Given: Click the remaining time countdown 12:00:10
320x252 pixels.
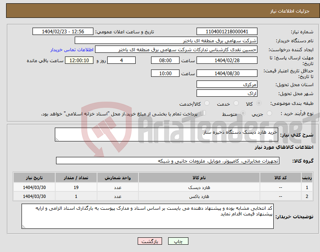Looking at the screenshot, I should click(x=79, y=60).
